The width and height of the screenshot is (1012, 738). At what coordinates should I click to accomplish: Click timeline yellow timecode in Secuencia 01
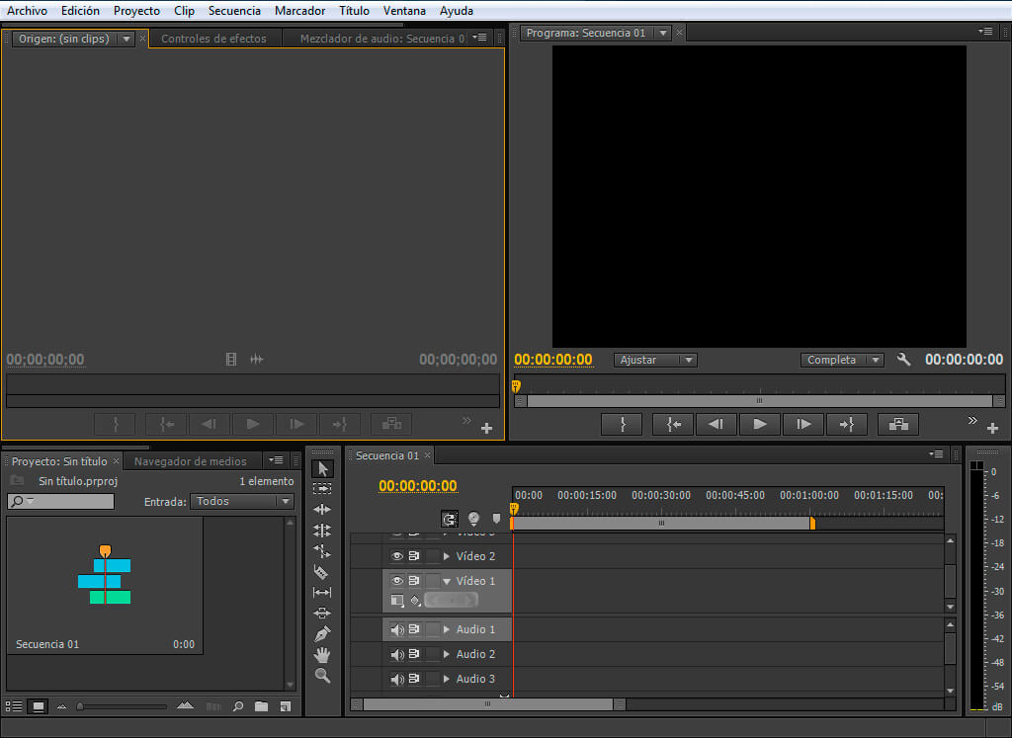[418, 486]
